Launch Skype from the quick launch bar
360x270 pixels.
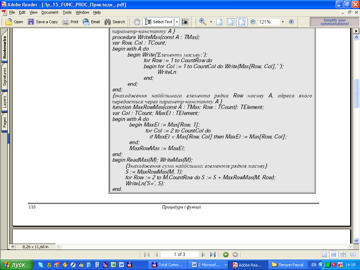click(41, 265)
